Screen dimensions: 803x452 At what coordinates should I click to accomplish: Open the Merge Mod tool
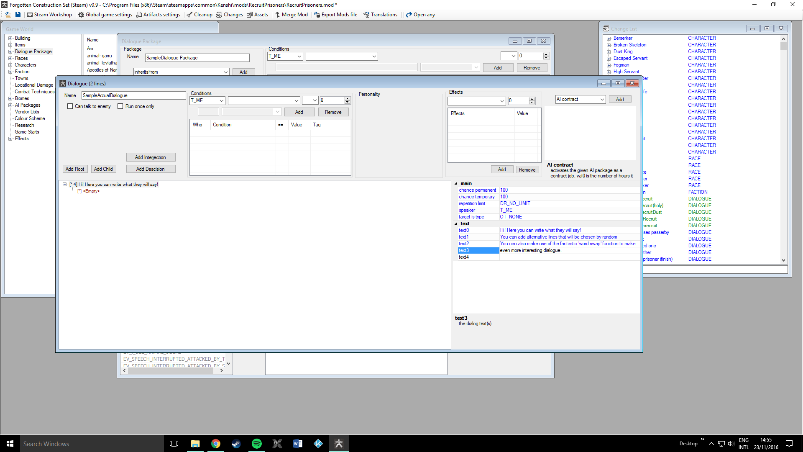coord(291,15)
